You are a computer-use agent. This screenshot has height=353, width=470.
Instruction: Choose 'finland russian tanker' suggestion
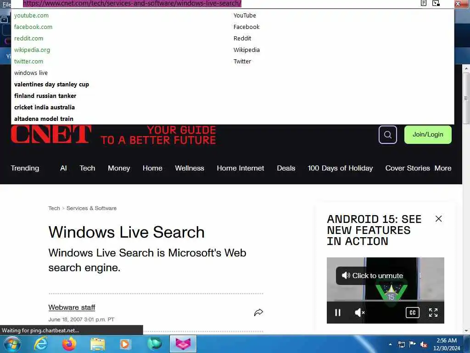[x=233, y=96]
